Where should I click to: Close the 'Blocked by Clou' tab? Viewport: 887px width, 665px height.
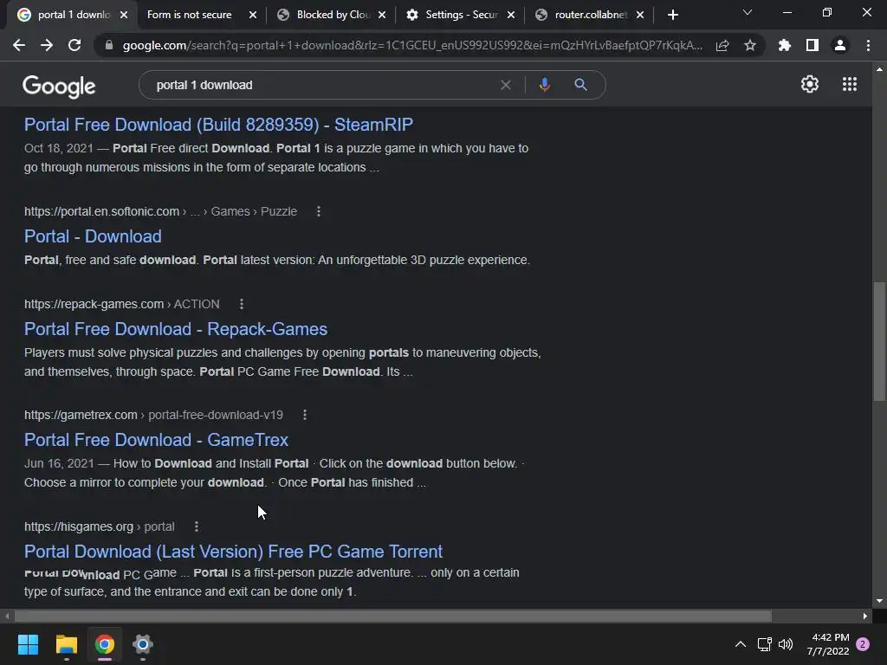coord(382,16)
